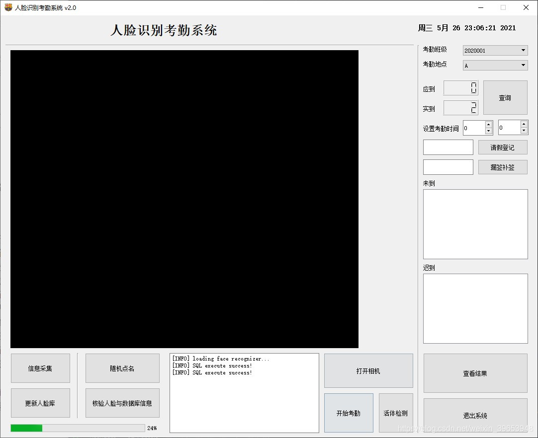Image resolution: width=538 pixels, height=438 pixels.
Task: Open the 考勤地点 dropdown showing A
Action: click(495, 65)
